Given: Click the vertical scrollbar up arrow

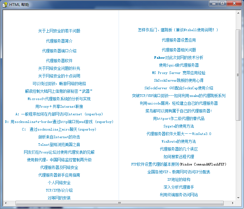Looking at the screenshot, I should [238, 13].
